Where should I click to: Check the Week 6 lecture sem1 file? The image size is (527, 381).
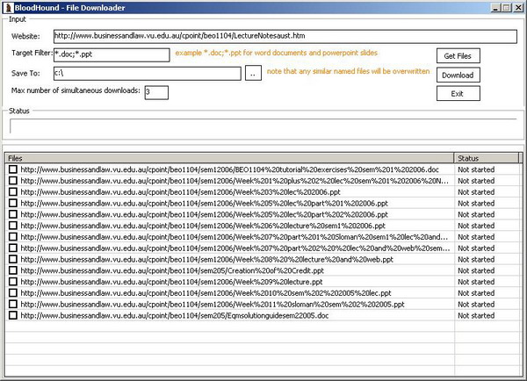tap(13, 226)
